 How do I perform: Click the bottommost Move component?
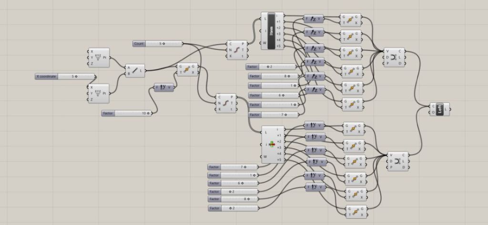pyautogui.click(x=354, y=211)
